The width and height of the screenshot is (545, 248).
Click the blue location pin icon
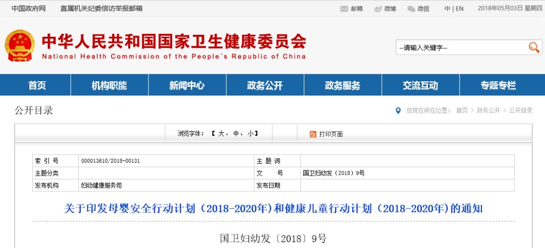click(399, 111)
